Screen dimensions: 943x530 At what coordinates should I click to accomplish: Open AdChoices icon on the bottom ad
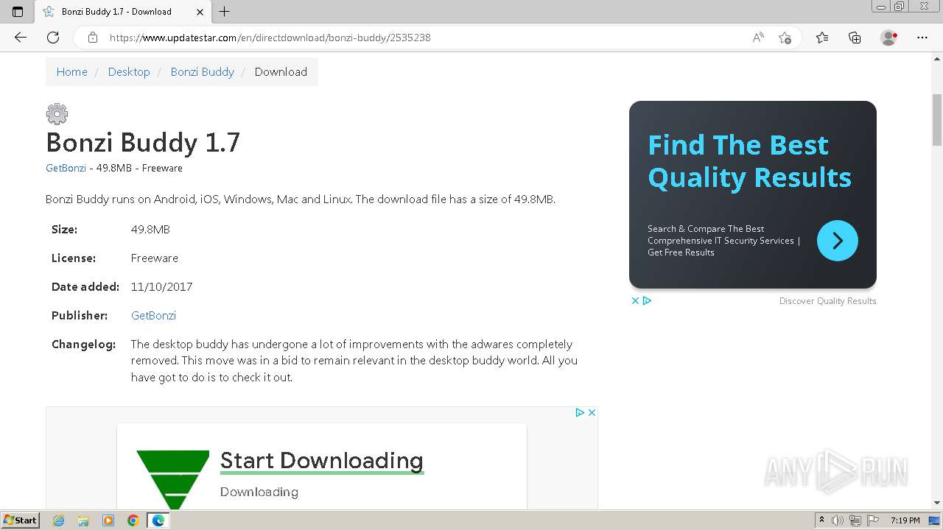(580, 412)
